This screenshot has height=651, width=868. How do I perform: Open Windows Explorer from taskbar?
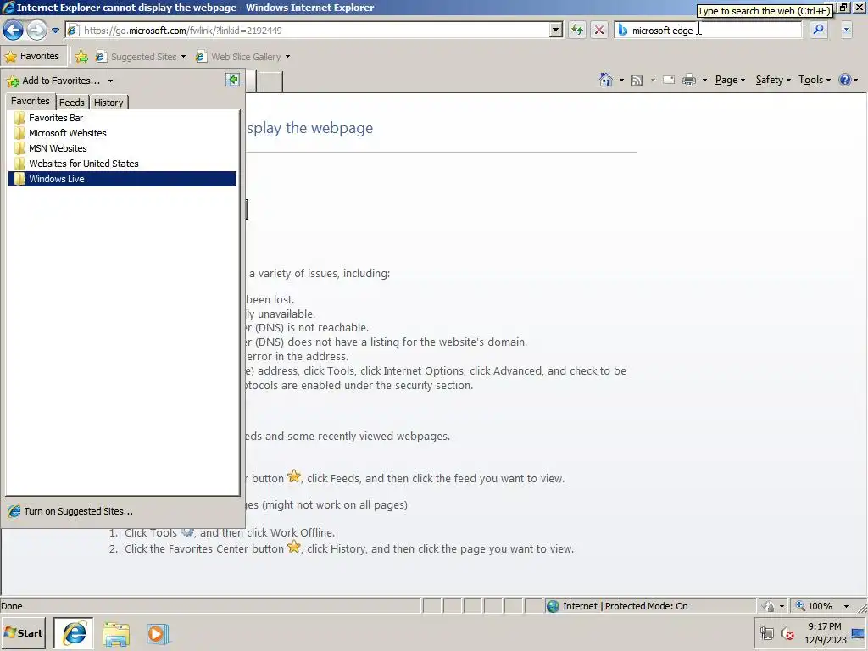click(x=115, y=634)
